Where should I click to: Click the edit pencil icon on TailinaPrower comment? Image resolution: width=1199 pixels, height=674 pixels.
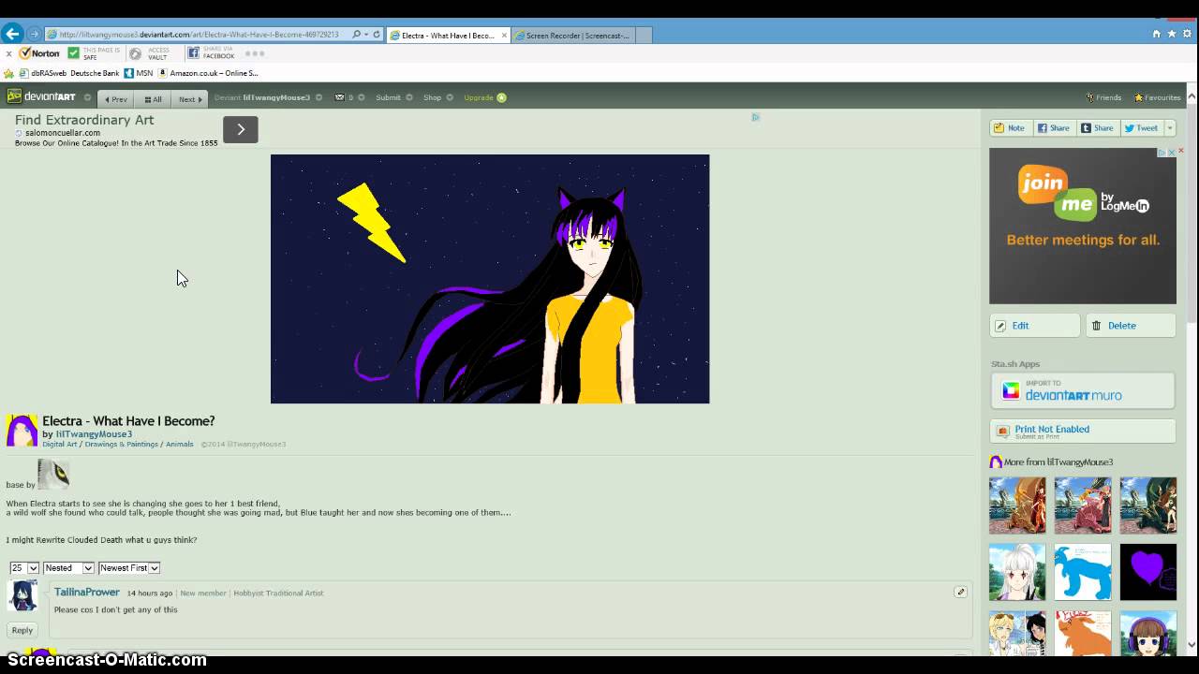[x=960, y=592]
